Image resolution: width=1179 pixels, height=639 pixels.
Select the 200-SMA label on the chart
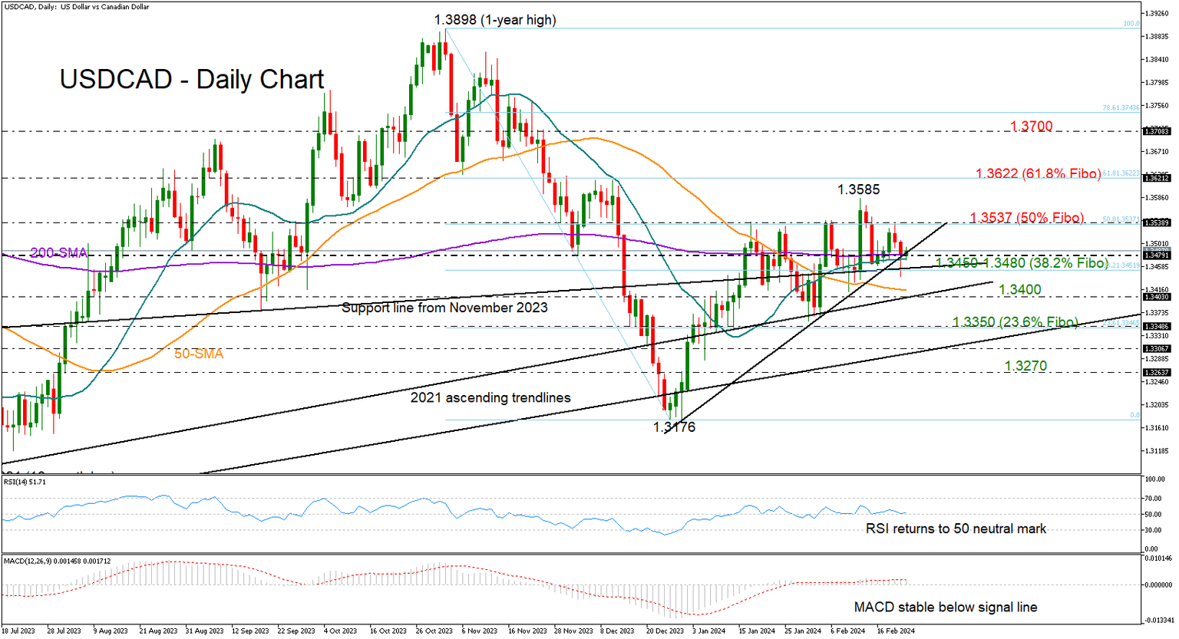[x=58, y=253]
